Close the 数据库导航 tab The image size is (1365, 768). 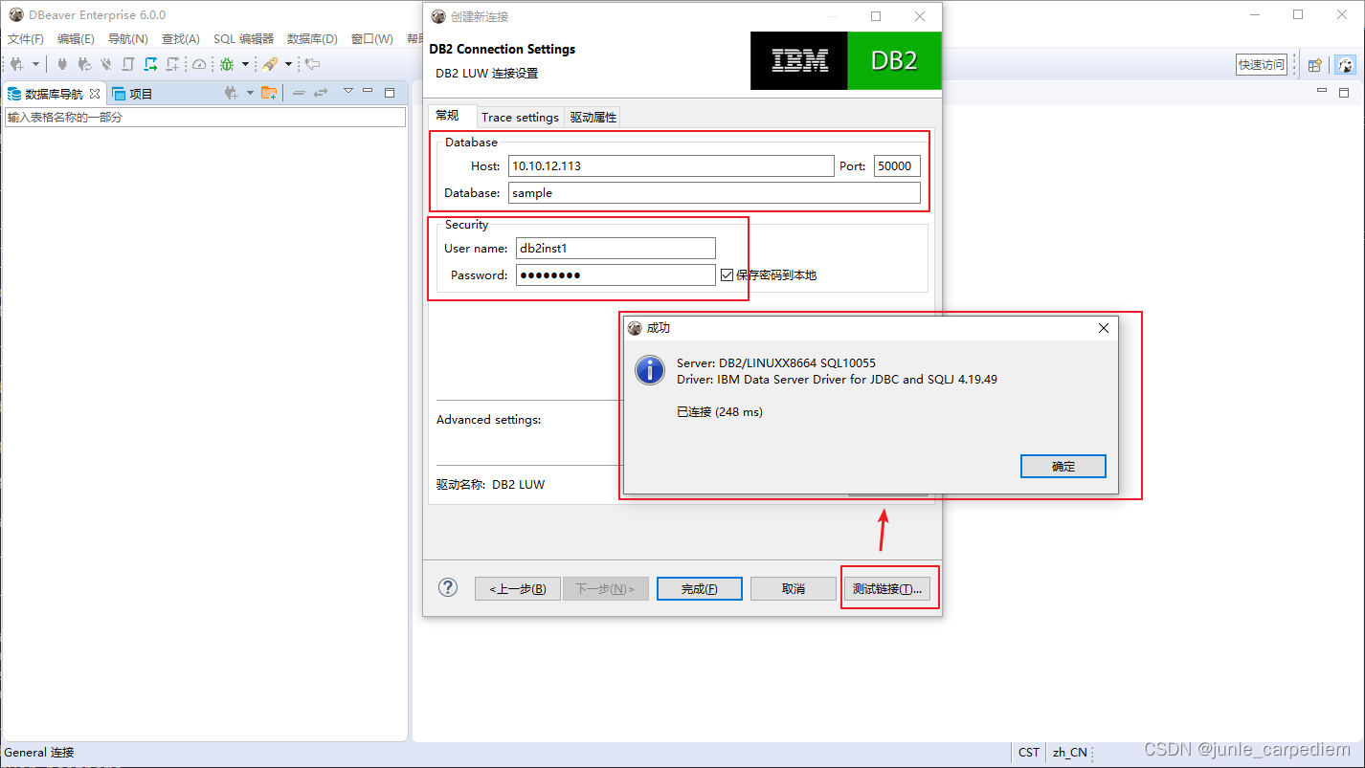[x=95, y=94]
